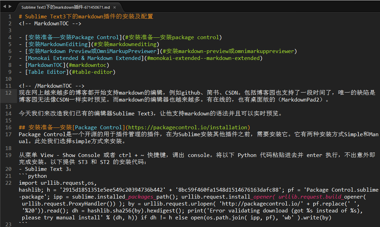Click the "'http://packagecontrol.io/'" string in code
The image size is (380, 227).
[261, 203]
